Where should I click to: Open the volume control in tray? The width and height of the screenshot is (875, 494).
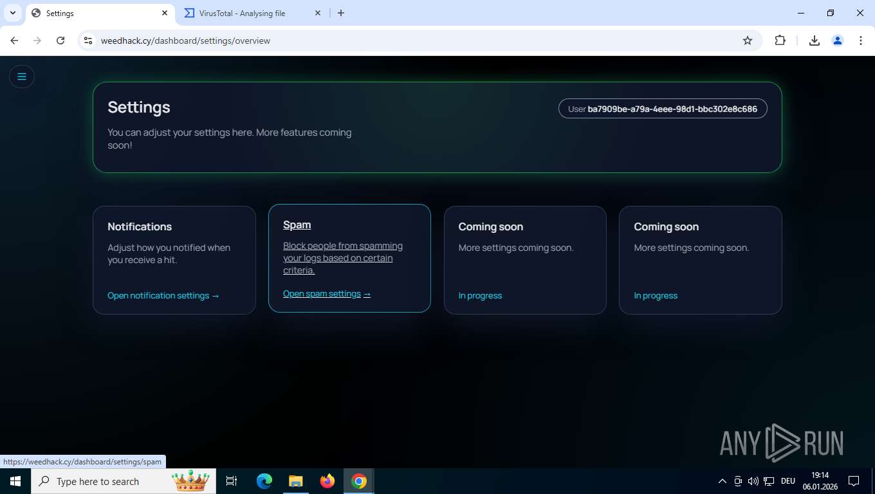coord(753,481)
